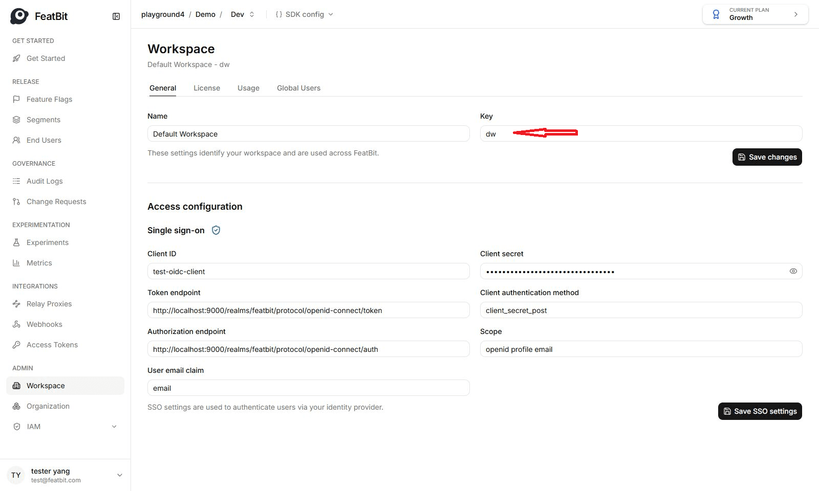The height and width of the screenshot is (491, 819).
Task: Click the FeatBit brand name
Action: pyautogui.click(x=51, y=16)
